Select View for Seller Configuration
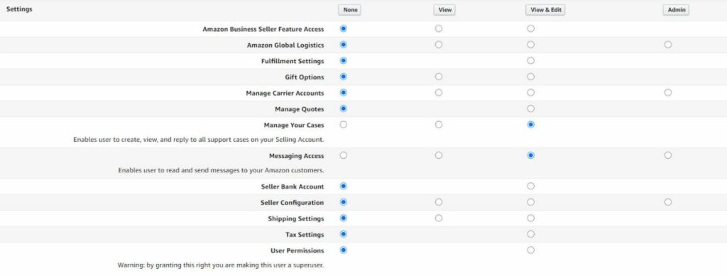The image size is (727, 278). (439, 202)
